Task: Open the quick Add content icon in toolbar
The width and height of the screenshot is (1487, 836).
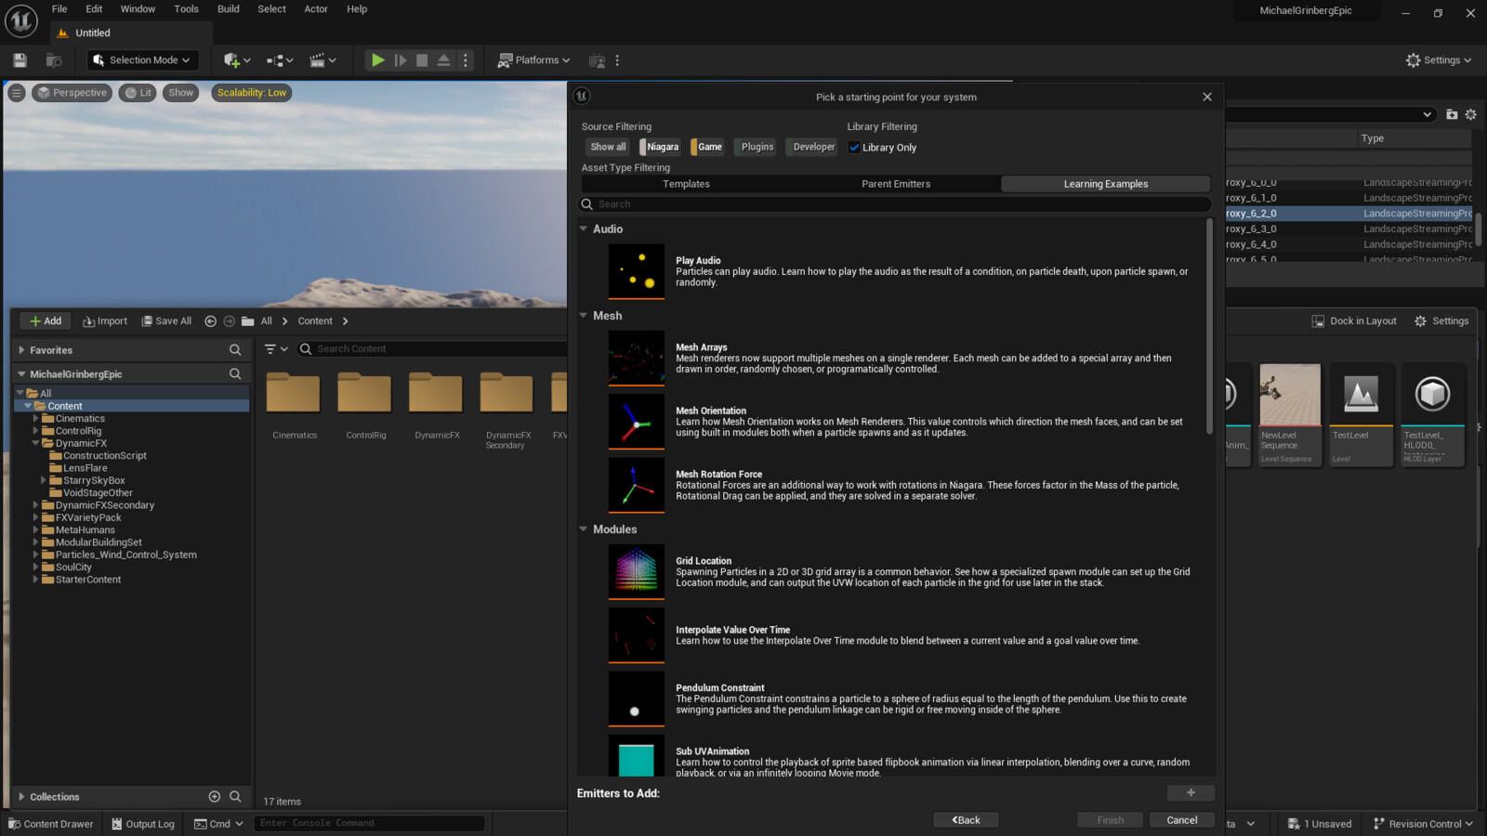Action: 237,60
